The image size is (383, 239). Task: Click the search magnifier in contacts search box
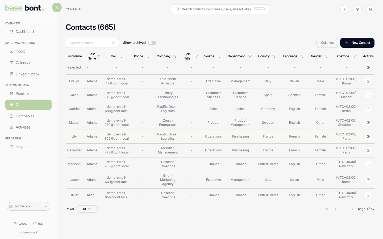pyautogui.click(x=114, y=43)
